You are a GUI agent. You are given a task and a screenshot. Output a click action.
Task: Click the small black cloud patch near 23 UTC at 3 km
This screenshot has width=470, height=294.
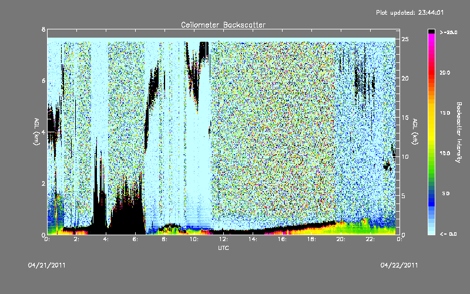click(388, 165)
